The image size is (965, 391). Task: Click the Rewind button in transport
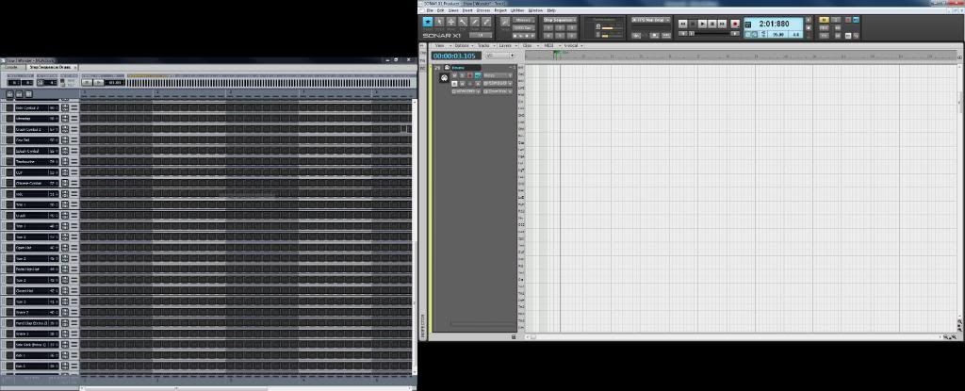[x=682, y=23]
